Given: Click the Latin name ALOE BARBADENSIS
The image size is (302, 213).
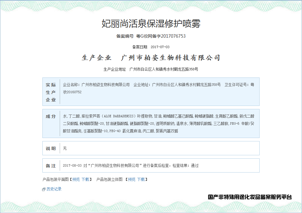Looking at the screenshot, I should 119,116.
